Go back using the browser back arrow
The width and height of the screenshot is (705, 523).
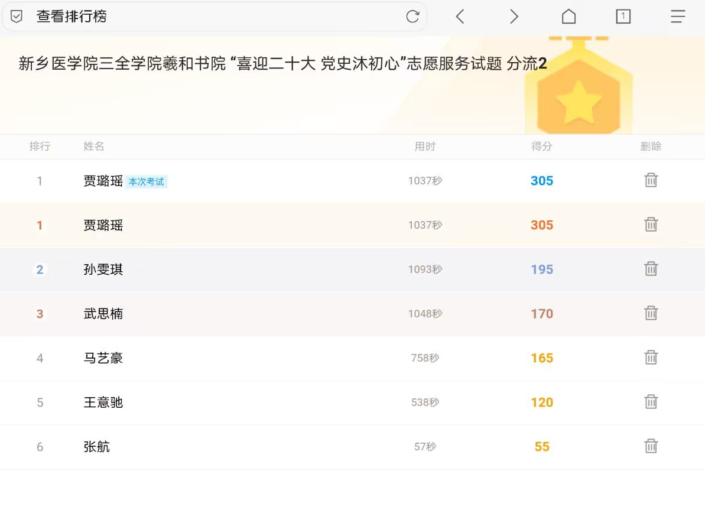tap(460, 17)
